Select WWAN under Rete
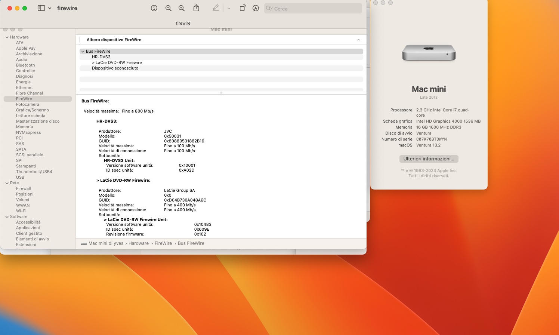The height and width of the screenshot is (335, 559). (x=23, y=206)
